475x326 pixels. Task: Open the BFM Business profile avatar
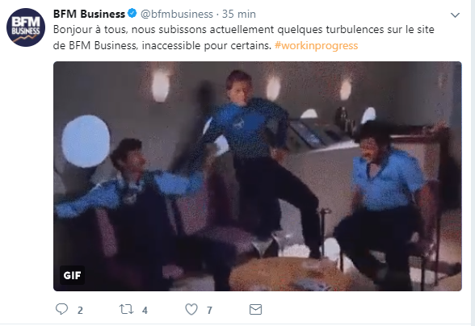coord(26,27)
